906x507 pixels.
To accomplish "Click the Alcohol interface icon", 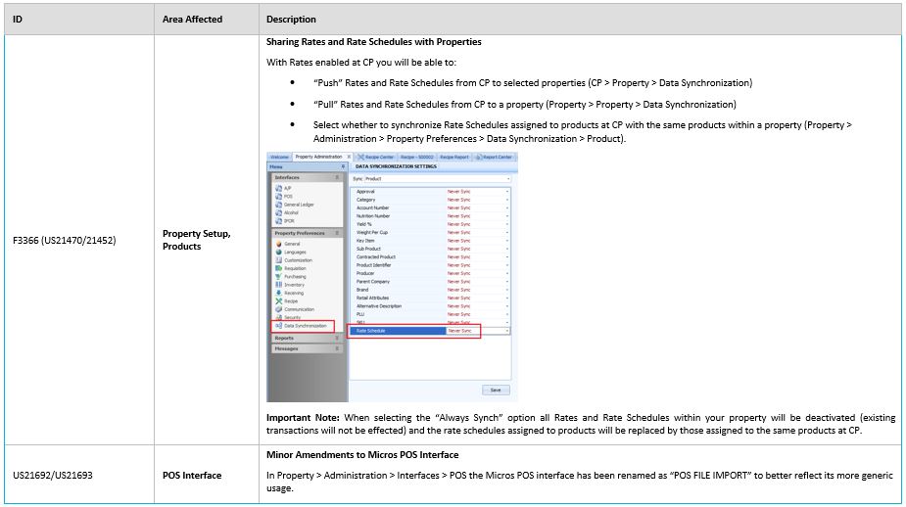I will pyautogui.click(x=278, y=211).
